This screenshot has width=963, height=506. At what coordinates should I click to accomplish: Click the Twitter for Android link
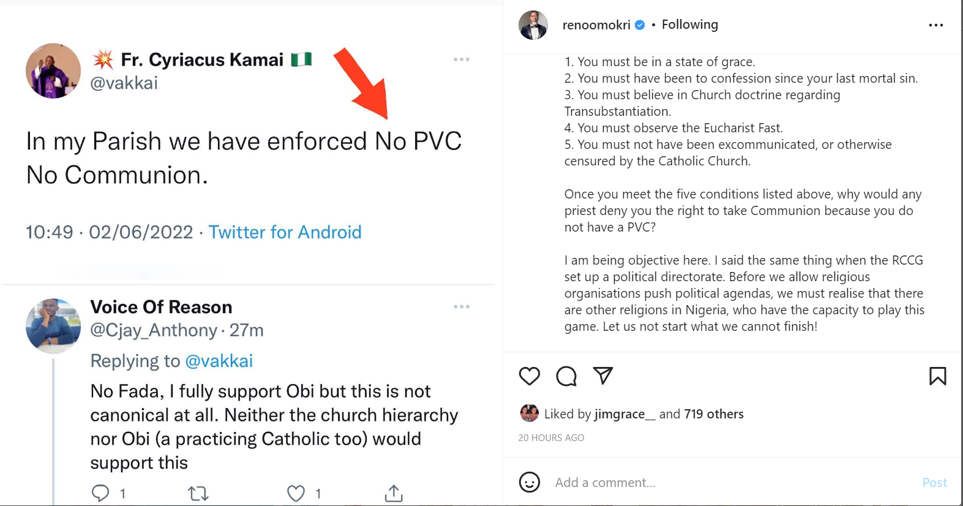[285, 232]
